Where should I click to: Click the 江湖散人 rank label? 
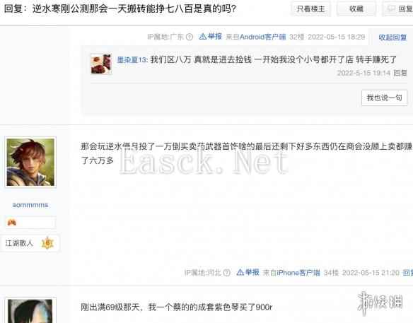point(20,243)
